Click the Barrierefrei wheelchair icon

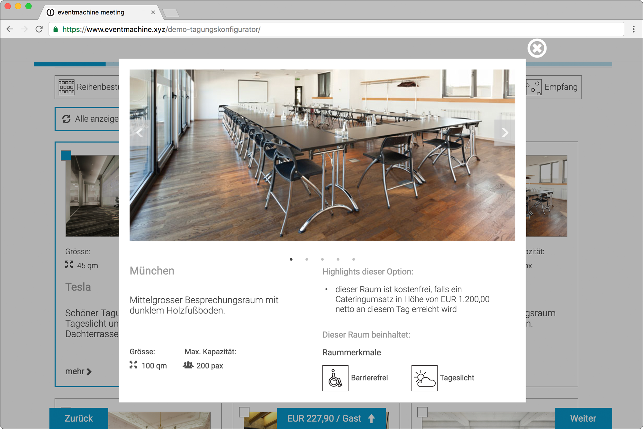[335, 378]
